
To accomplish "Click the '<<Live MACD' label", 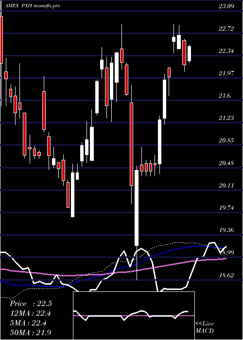I will coord(205,327).
